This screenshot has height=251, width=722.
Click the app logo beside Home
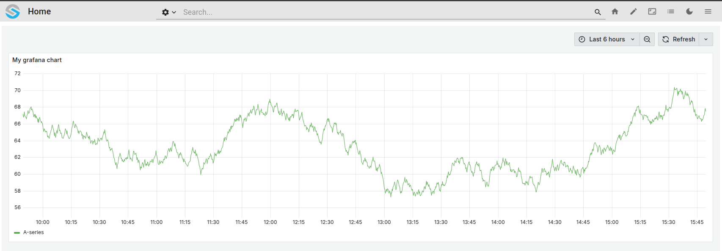(13, 11)
